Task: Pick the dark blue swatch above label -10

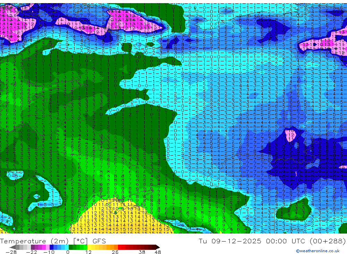Action: [x=52, y=247]
